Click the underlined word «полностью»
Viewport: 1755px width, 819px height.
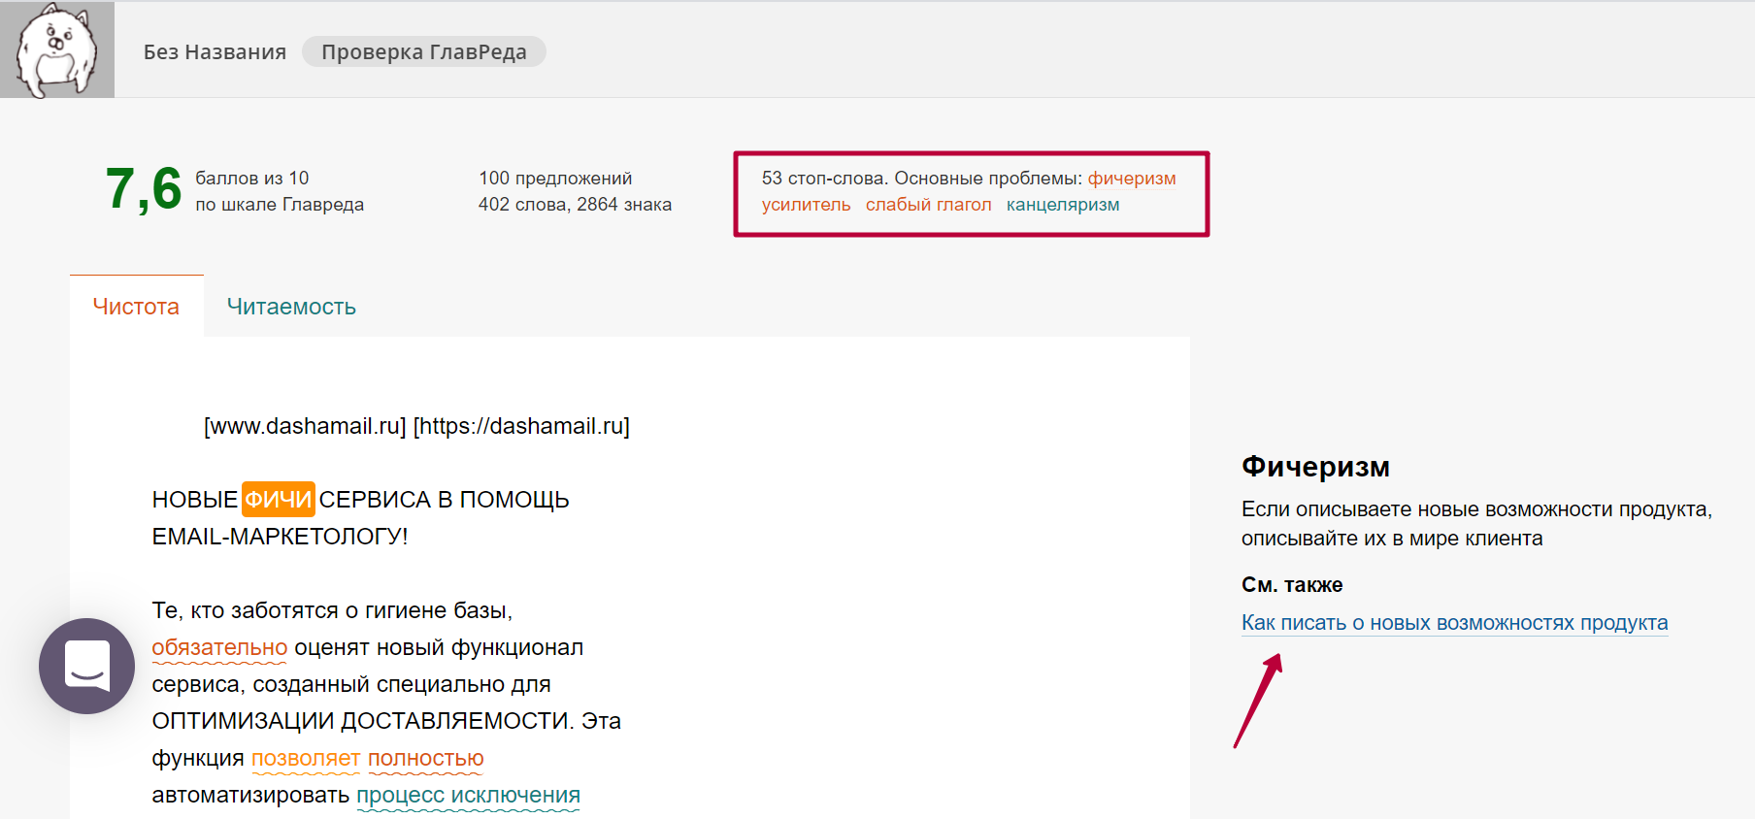point(425,758)
